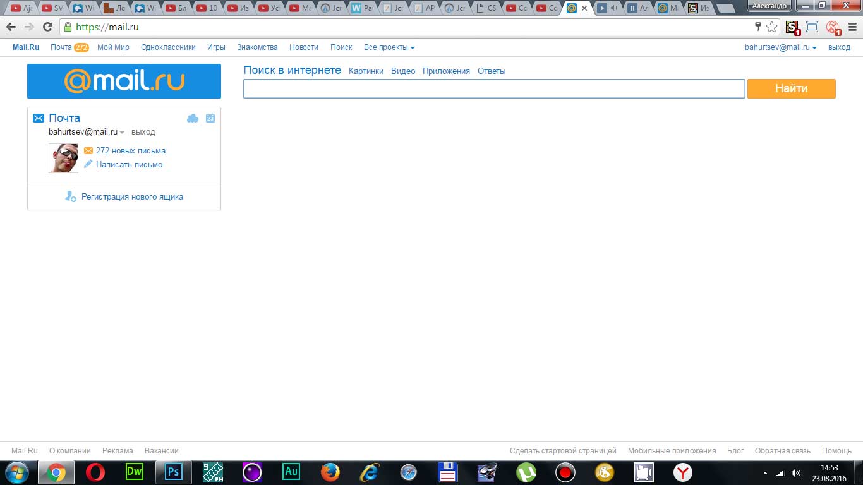Bookmark this page with the star icon

point(771,27)
